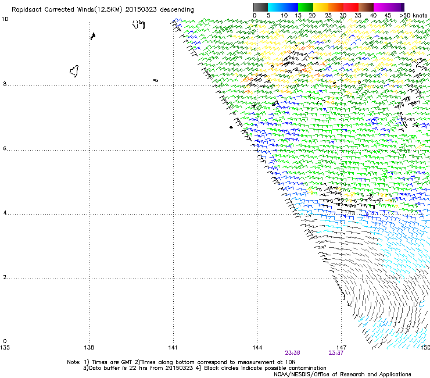Click the latitude label '2' on left axis
430x378 pixels.
[5, 277]
